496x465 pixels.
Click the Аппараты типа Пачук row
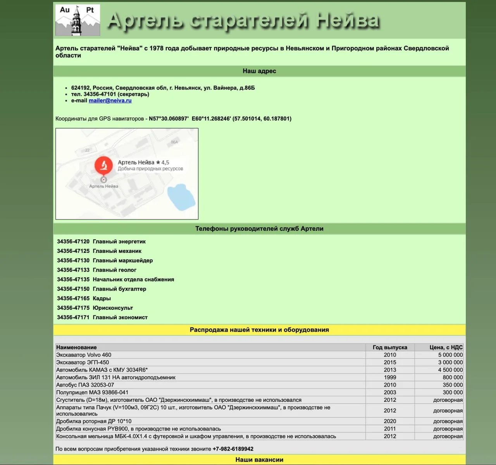pos(259,411)
